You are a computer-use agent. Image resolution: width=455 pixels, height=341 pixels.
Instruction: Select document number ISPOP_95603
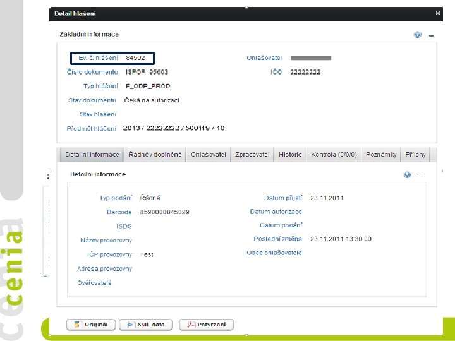coord(147,72)
